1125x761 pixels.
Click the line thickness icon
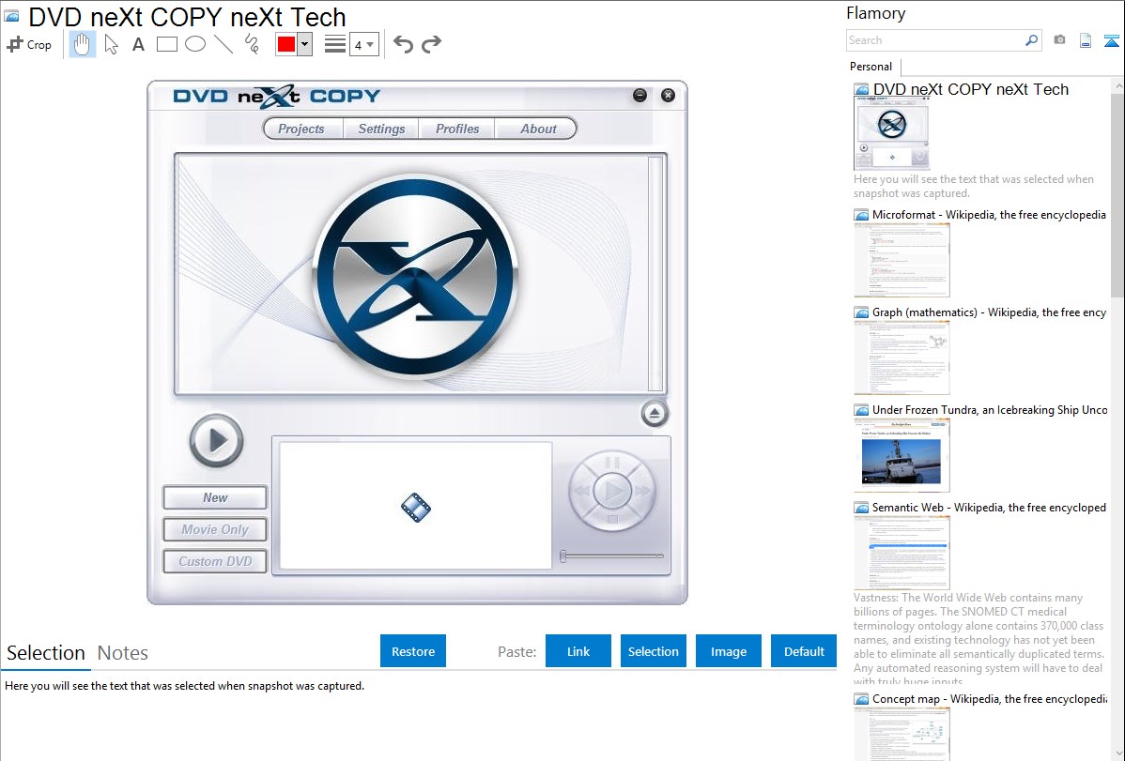click(x=334, y=44)
